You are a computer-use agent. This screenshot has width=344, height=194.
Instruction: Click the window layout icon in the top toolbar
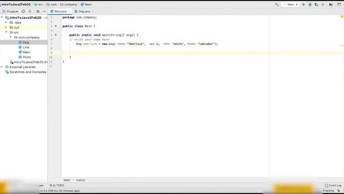(x=339, y=4)
